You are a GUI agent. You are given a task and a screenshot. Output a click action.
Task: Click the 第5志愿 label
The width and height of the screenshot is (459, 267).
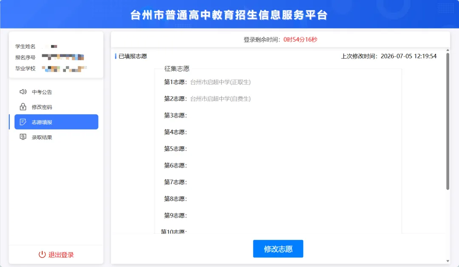click(x=176, y=149)
